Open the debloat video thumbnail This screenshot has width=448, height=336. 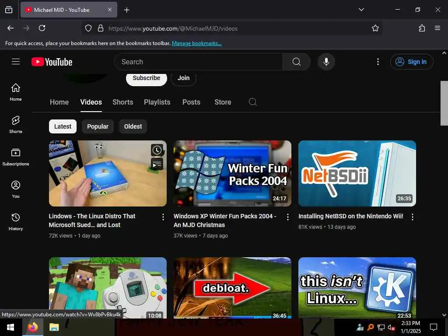click(x=232, y=288)
